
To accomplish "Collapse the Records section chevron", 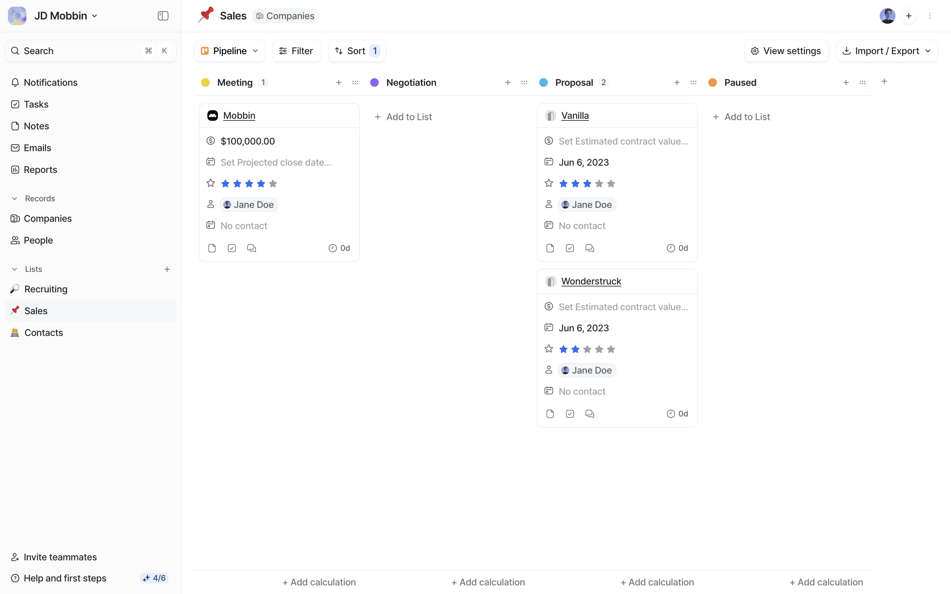I will (15, 198).
